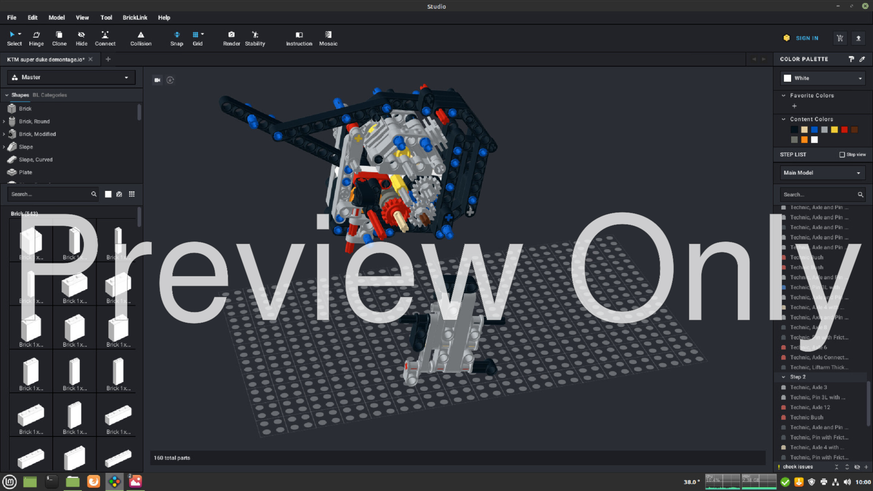
Task: Launch the Mosaic tool
Action: (x=328, y=38)
